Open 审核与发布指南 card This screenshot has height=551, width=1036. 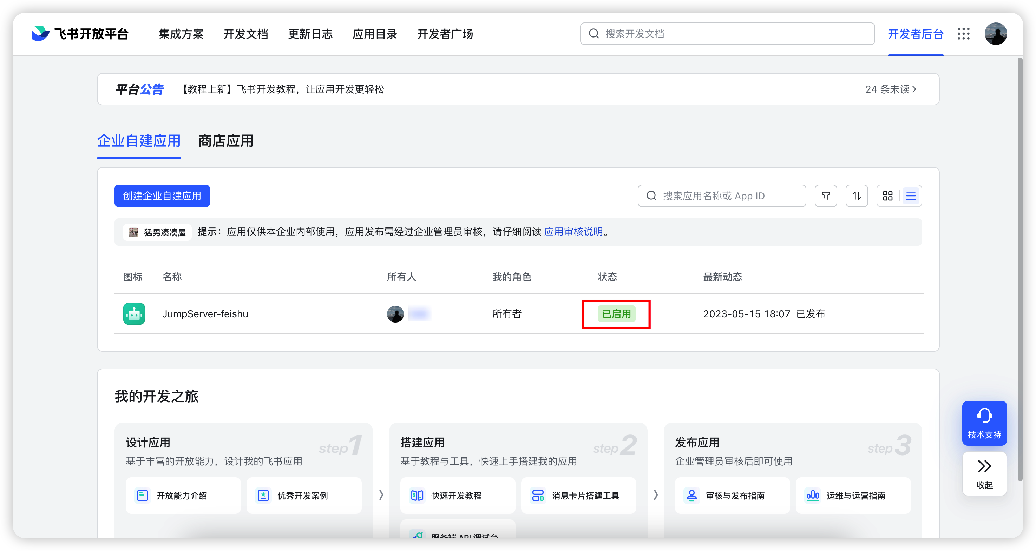click(x=732, y=495)
